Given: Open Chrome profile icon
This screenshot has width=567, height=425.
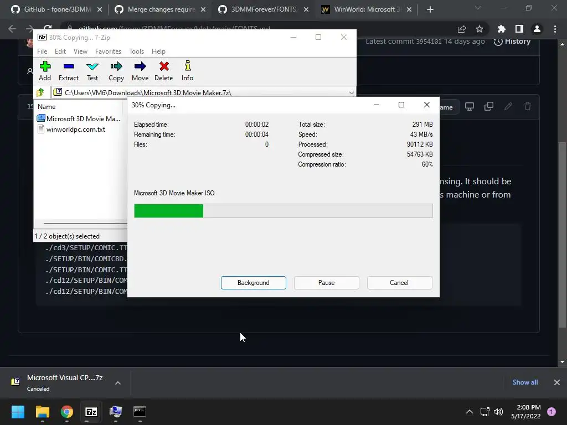Looking at the screenshot, I should (537, 29).
